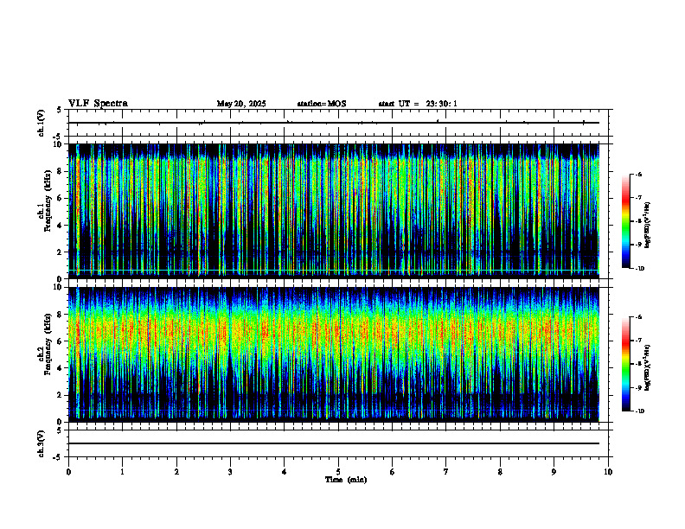685x529 pixels.
Task: Click the time axis tick label 10
Action: pyautogui.click(x=608, y=472)
